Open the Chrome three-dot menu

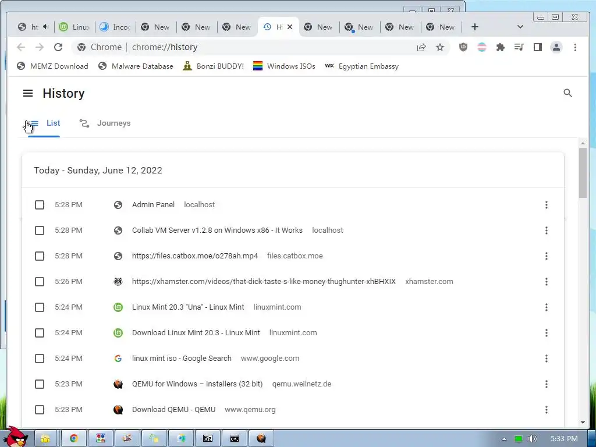coord(575,47)
